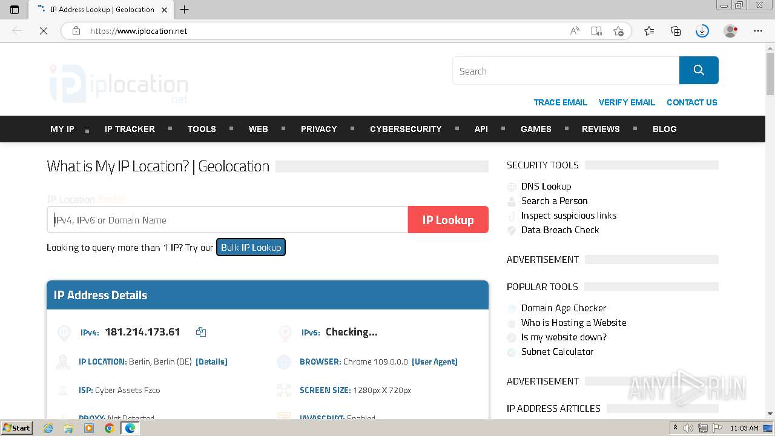Open the GAMES menu item
775x436 pixels.
click(x=536, y=129)
